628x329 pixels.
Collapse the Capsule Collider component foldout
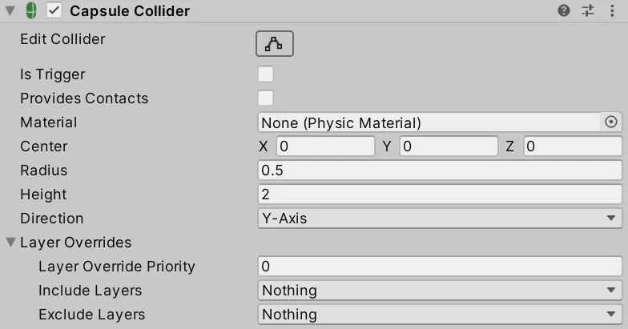[10, 11]
